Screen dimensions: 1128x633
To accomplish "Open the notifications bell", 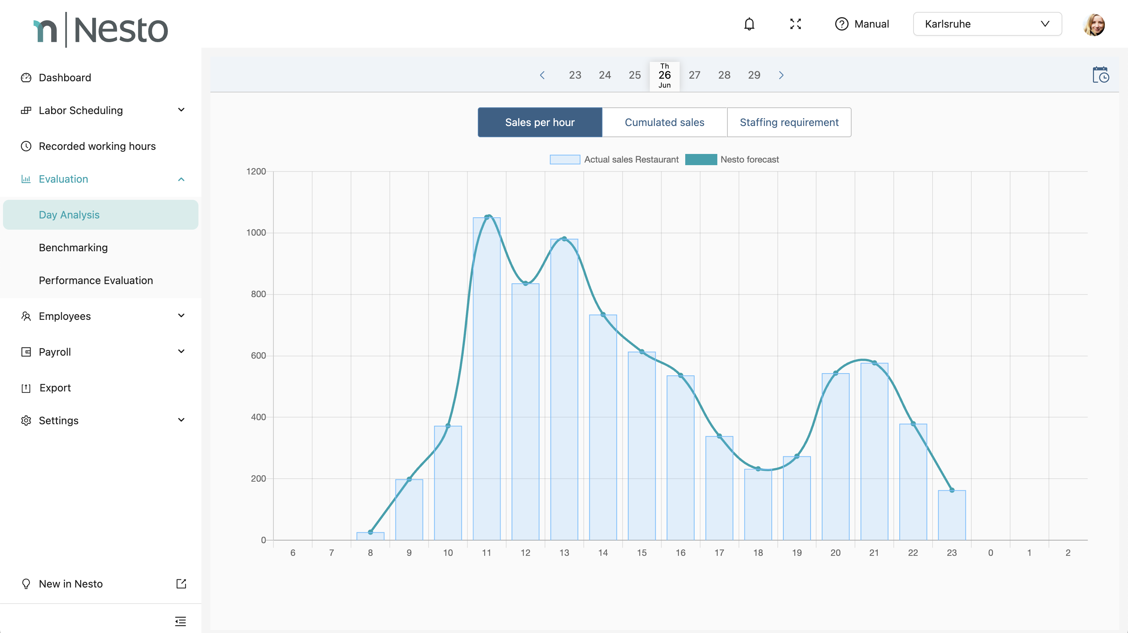I will [749, 24].
